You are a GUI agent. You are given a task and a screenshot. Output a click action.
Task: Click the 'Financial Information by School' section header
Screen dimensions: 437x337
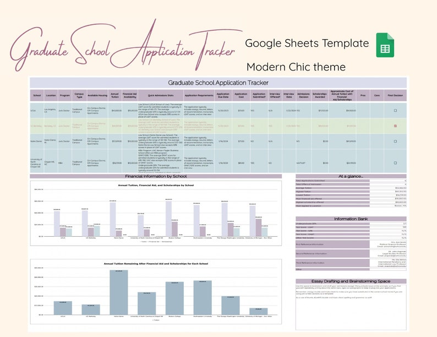(156, 176)
